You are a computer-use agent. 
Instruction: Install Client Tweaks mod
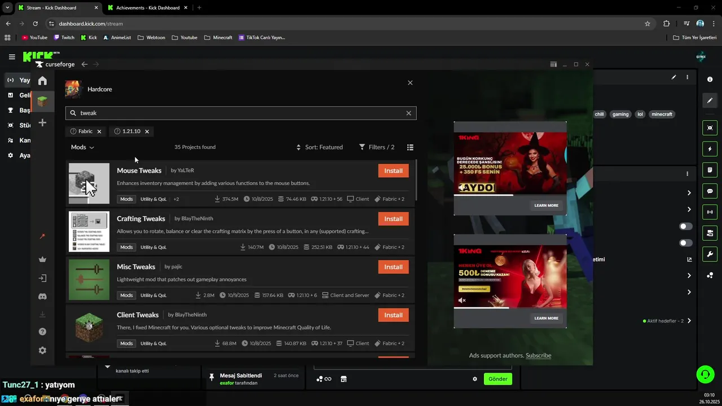pos(393,315)
